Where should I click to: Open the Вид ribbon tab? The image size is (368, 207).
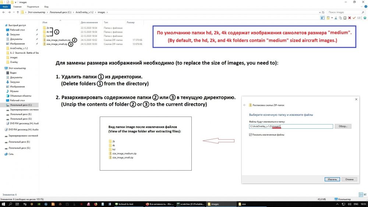click(x=46, y=7)
